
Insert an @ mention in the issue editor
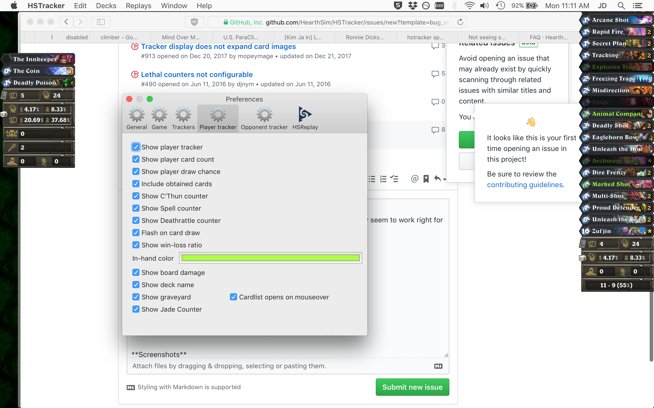click(x=414, y=179)
